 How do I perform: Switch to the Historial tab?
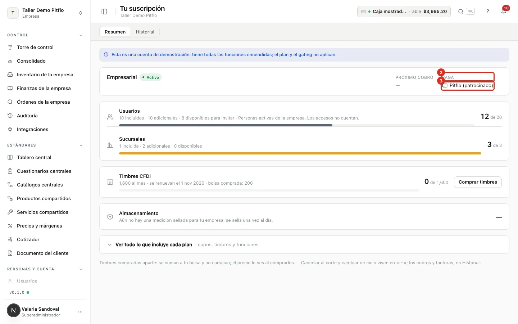tap(145, 32)
